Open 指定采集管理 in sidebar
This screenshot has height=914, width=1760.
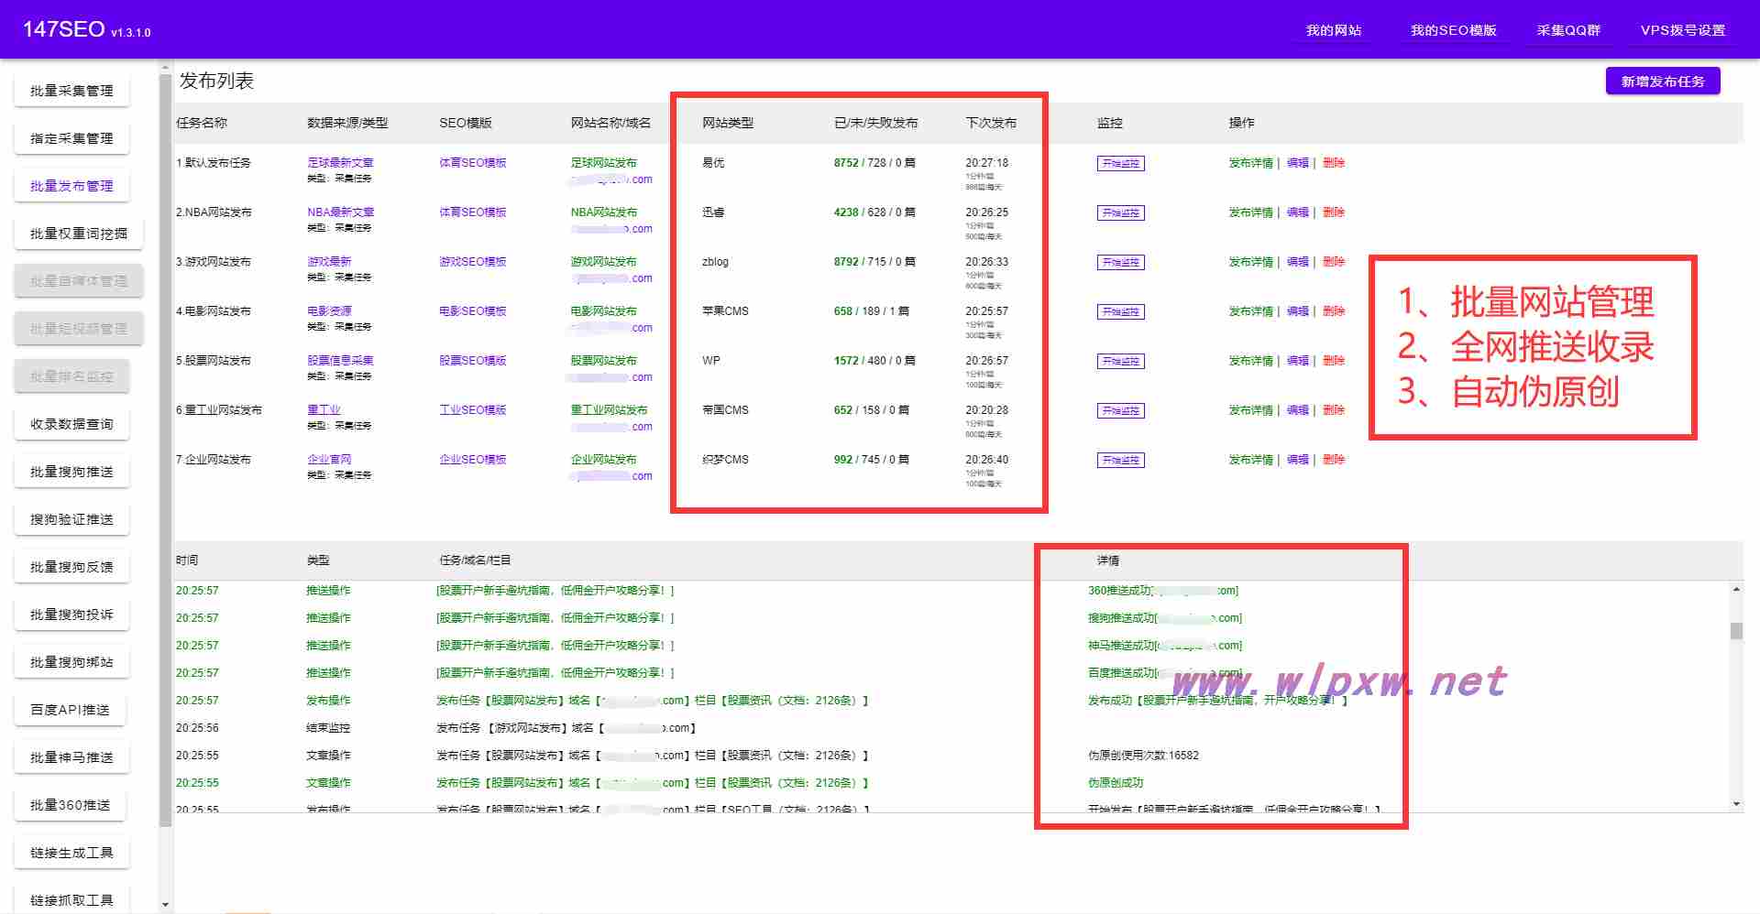71,138
